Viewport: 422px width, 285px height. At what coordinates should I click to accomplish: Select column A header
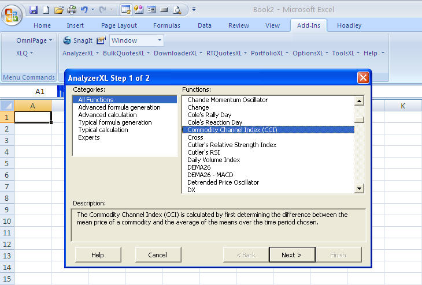point(32,106)
